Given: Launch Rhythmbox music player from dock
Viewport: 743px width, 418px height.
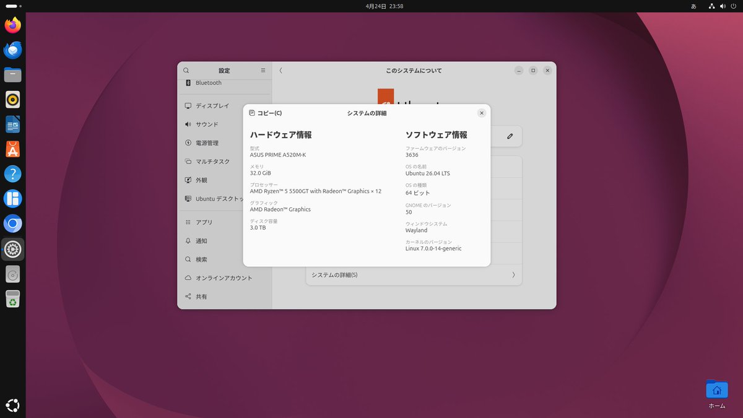Looking at the screenshot, I should [12, 99].
